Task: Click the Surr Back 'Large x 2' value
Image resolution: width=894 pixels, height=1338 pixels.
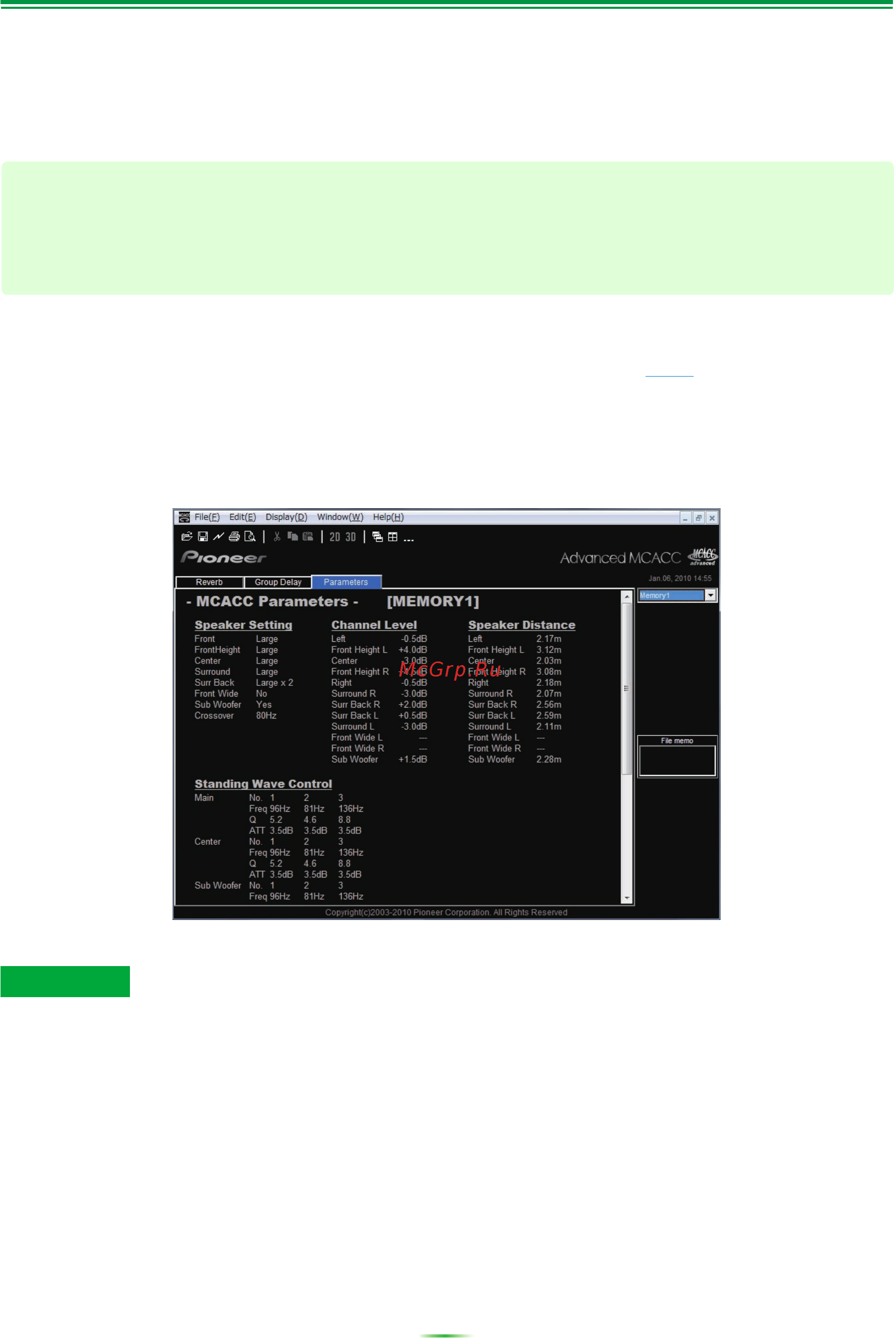Action: 274,682
